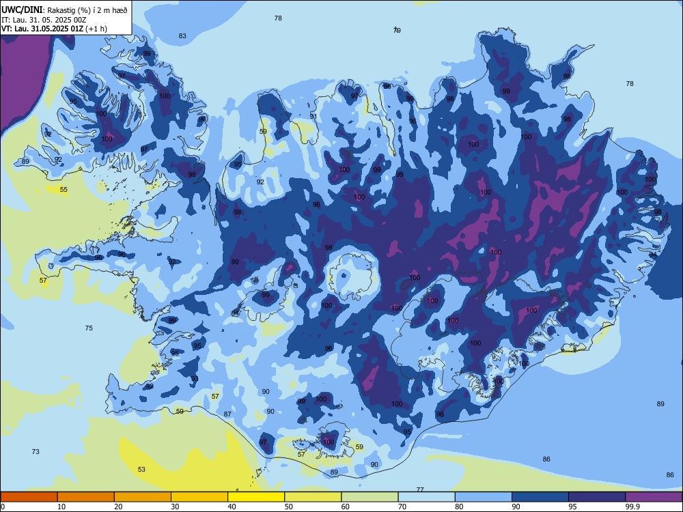This screenshot has width=683, height=512.
Task: Click the 50–60 pale yellow legend band
Action: [313, 497]
